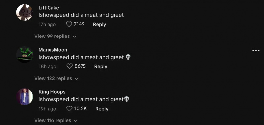Like King Hoops' comment with the heart icon
Image resolution: width=264 pixels, height=125 pixels.
click(x=69, y=109)
